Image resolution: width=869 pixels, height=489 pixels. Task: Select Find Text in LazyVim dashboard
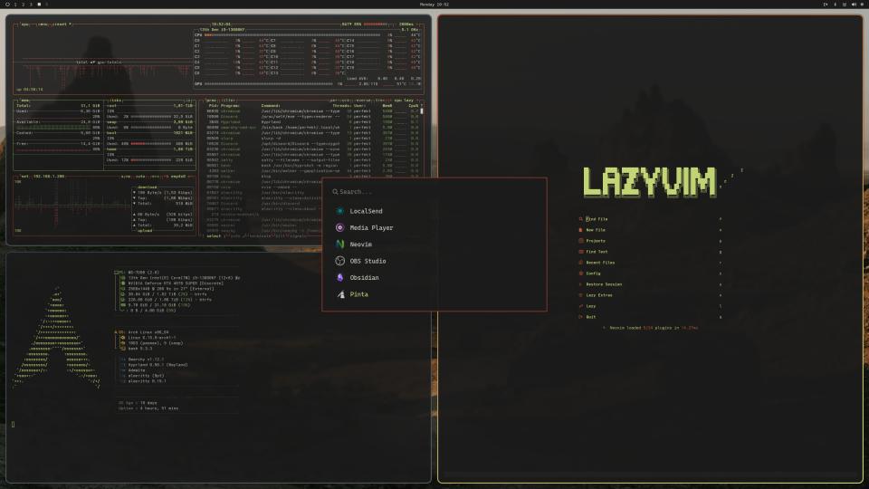pos(650,252)
